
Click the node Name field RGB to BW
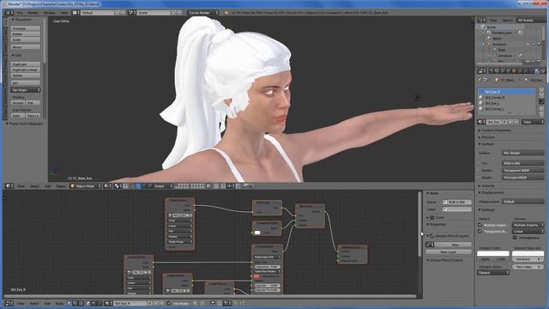[457, 203]
